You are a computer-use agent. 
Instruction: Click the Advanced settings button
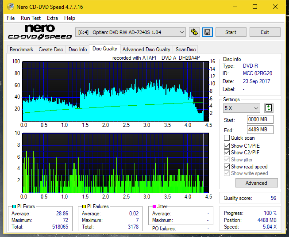(256, 183)
